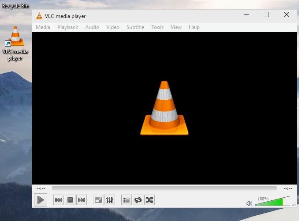Open the Playback menu

coord(67,27)
